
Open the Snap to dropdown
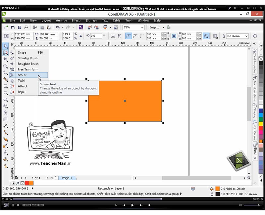point(163,27)
